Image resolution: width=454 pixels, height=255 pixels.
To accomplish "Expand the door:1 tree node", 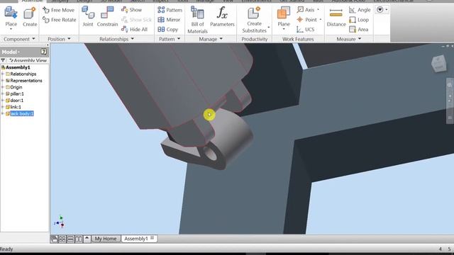I will (3, 101).
